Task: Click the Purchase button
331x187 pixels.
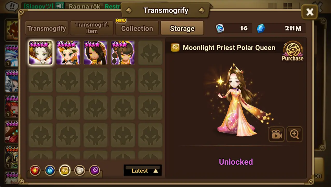Action: 293,51
